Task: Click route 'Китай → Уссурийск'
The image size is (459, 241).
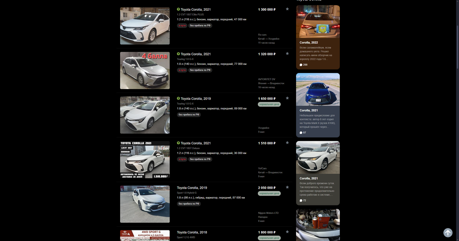Action: pos(269,39)
